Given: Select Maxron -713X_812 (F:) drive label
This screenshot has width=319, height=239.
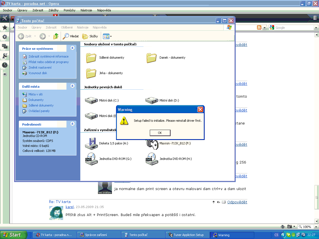Looking at the screenshot, I should 175,143.
